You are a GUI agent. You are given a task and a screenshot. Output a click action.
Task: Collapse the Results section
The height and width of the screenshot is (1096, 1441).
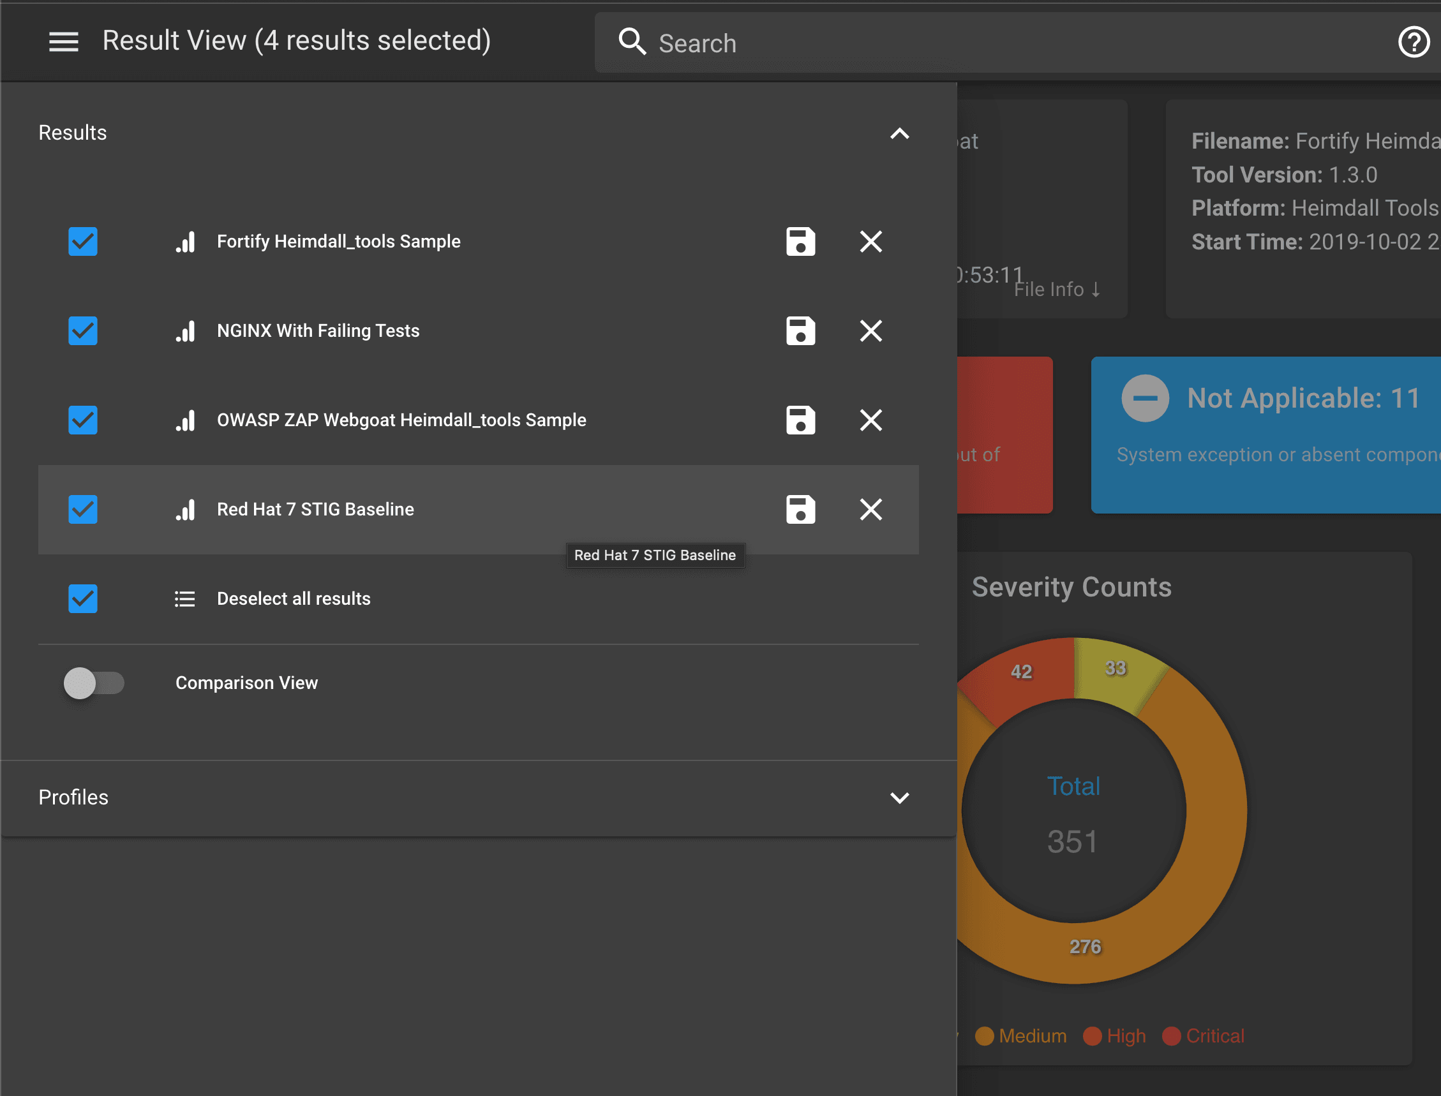tap(900, 134)
